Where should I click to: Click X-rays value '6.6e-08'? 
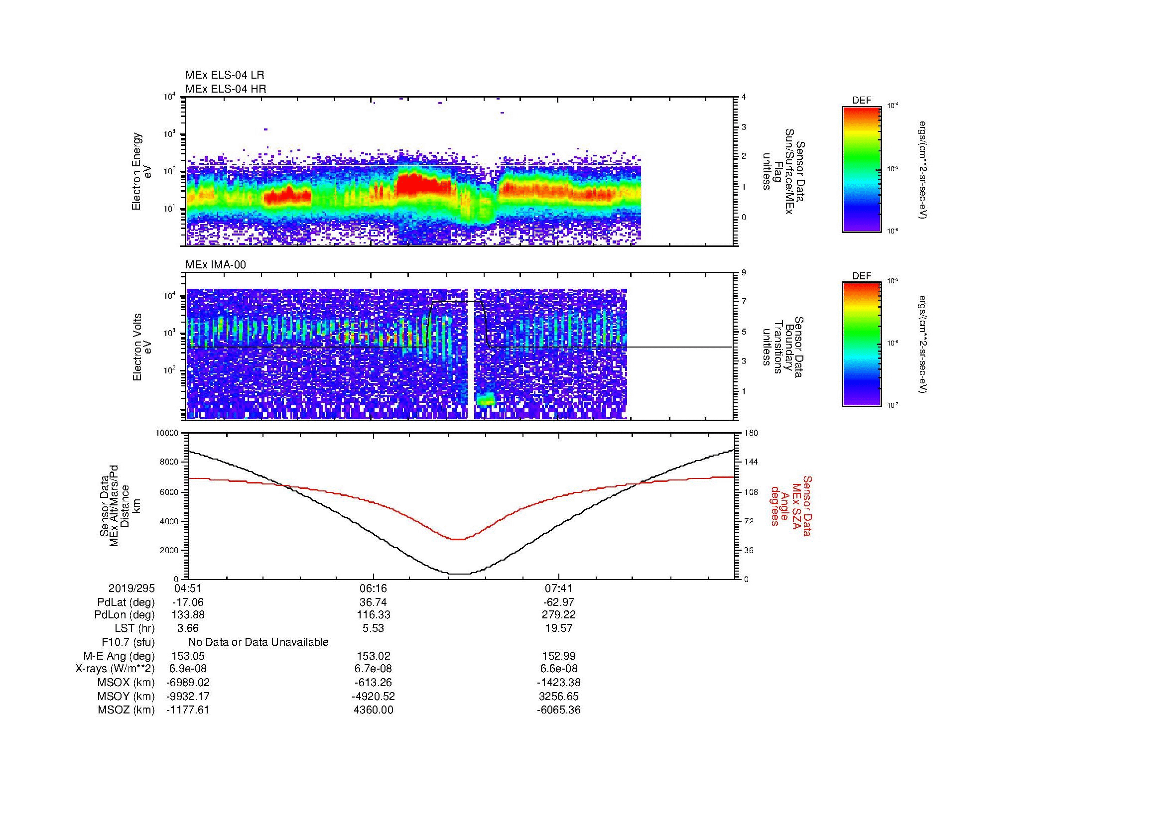(x=558, y=669)
